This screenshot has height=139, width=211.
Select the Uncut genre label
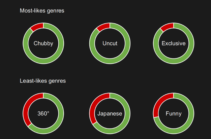(x=110, y=43)
